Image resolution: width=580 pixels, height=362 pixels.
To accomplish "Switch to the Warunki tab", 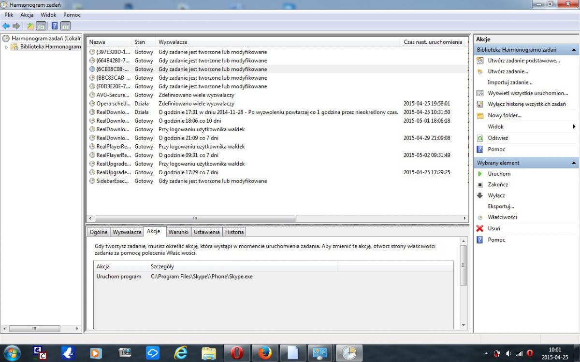I will click(x=178, y=232).
